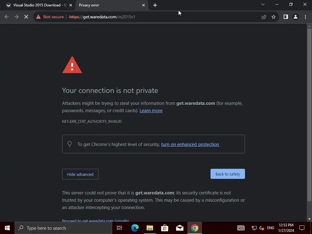Open the network status tray icon
Image resolution: width=312 pixels, height=234 pixels.
[x=254, y=228]
